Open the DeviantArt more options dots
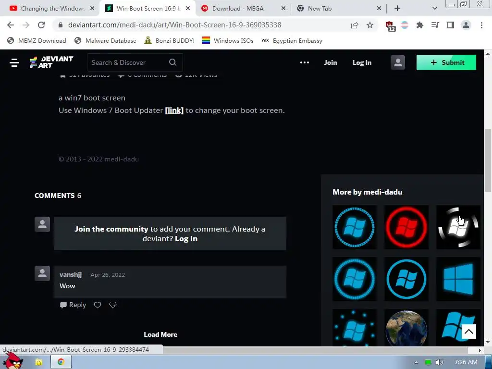Image resolution: width=492 pixels, height=369 pixels. (304, 62)
